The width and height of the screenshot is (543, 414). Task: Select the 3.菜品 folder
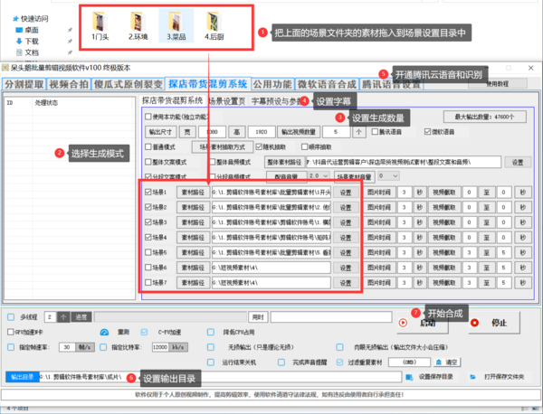[x=176, y=25]
